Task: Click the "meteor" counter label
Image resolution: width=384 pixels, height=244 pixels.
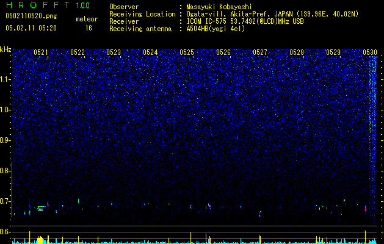Action: coord(87,19)
